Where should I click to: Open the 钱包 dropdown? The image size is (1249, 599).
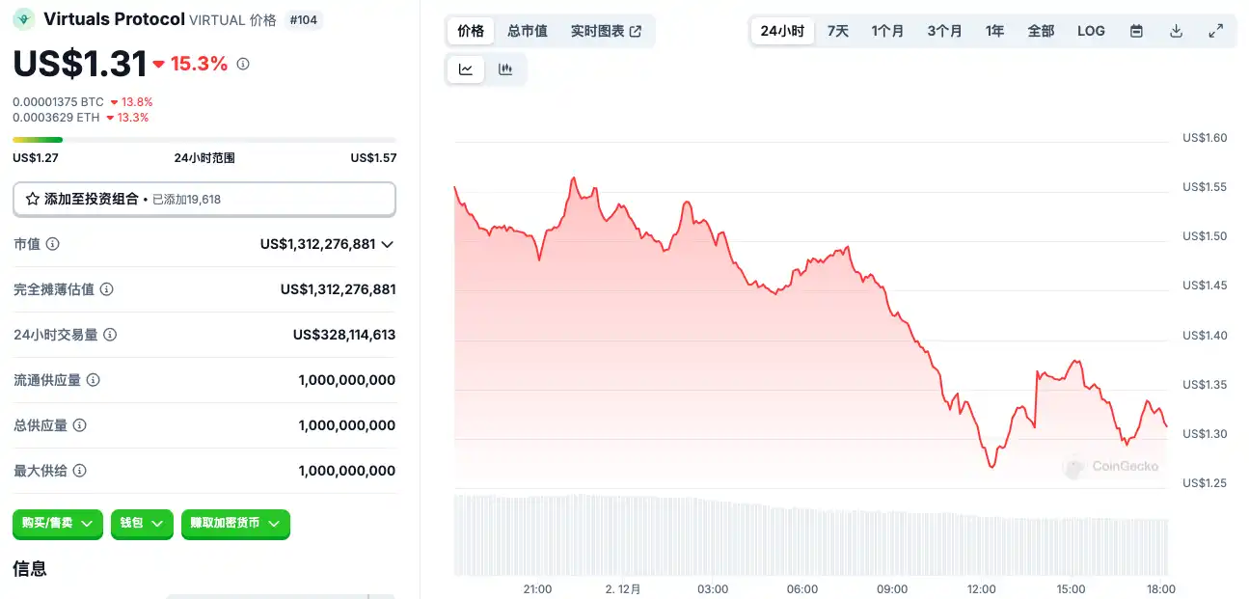point(142,523)
